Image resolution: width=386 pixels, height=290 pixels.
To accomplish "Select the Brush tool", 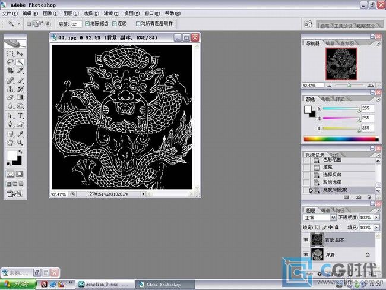I will pos(20,81).
